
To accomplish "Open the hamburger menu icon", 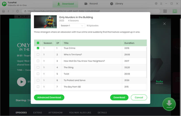I will click(x=161, y=4).
